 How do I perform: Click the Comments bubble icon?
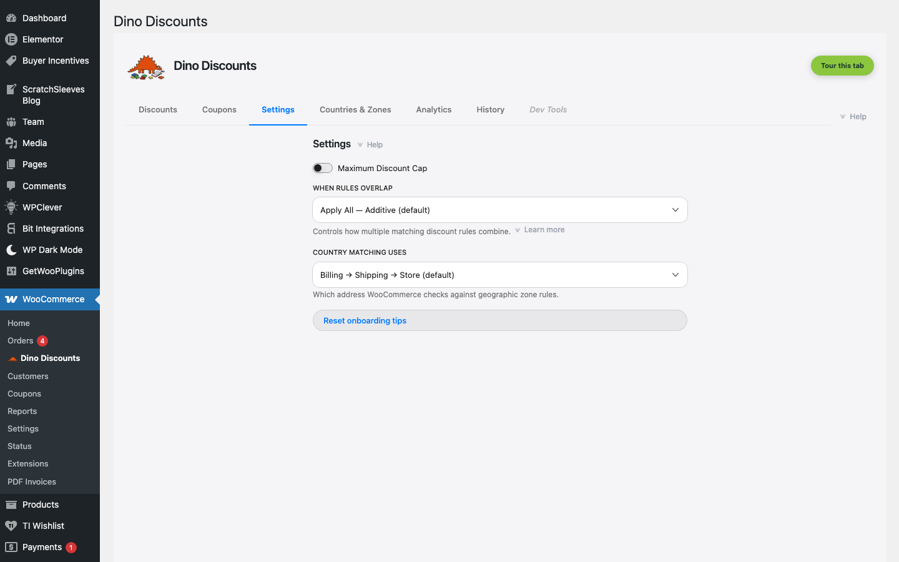[11, 186]
